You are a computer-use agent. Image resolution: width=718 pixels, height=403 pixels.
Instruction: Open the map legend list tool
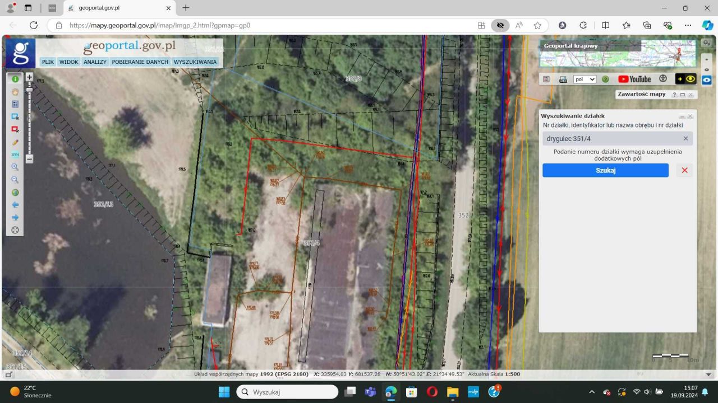pos(15,104)
